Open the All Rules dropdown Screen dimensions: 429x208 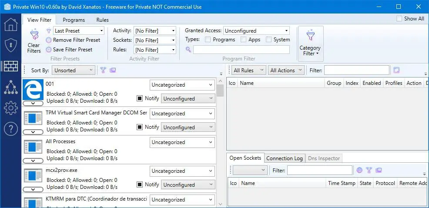248,70
